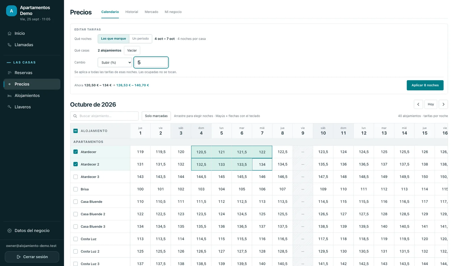Uncheck the Atardecer checkbox
Viewport: 454px width, 266px height.
[x=75, y=152]
